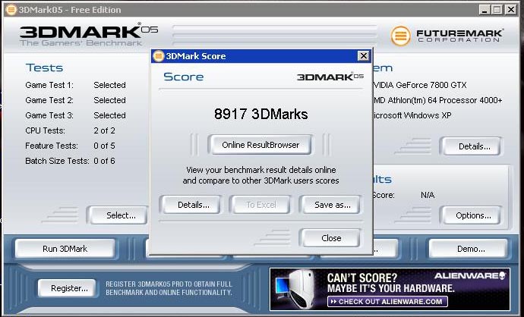Minimize the 3DMark05 window
This screenshot has height=317, width=524.
[x=485, y=10]
